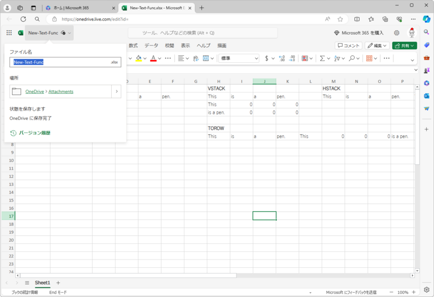
Task: Click the file name input field
Action: click(x=60, y=62)
